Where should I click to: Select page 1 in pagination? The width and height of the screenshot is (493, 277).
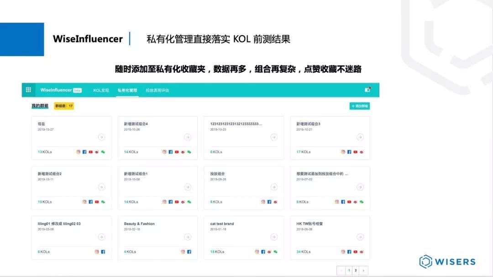coord(349,271)
